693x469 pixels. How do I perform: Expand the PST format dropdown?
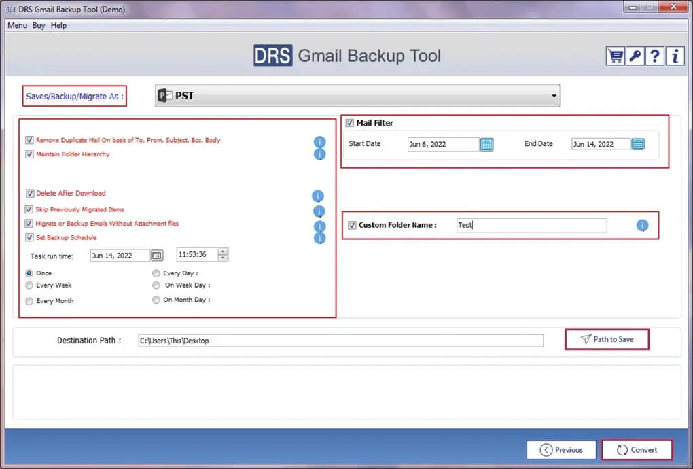[554, 96]
